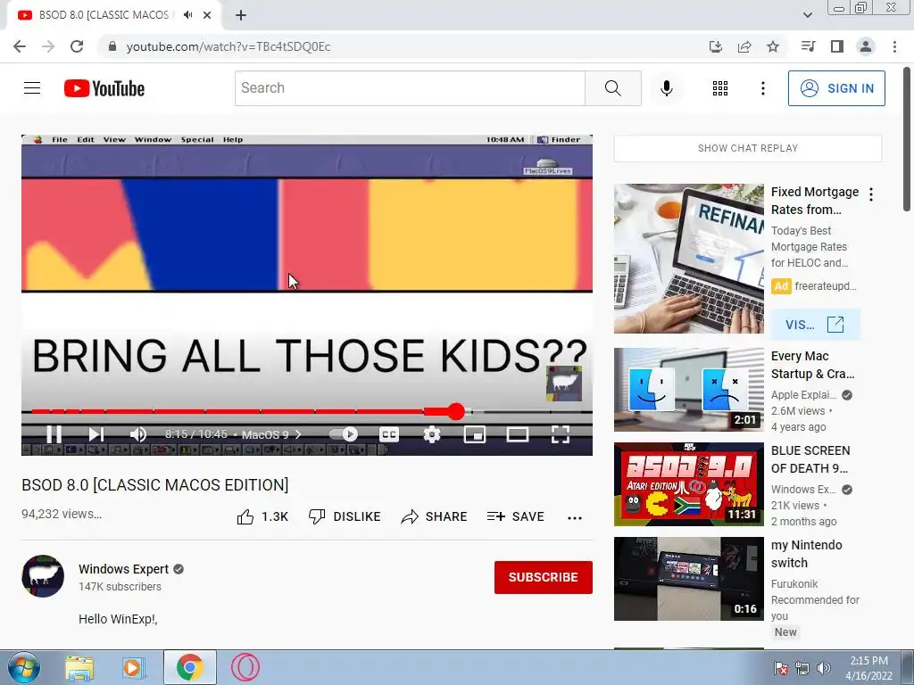This screenshot has width=914, height=685.
Task: Go to the YouTube home logo
Action: coord(104,88)
